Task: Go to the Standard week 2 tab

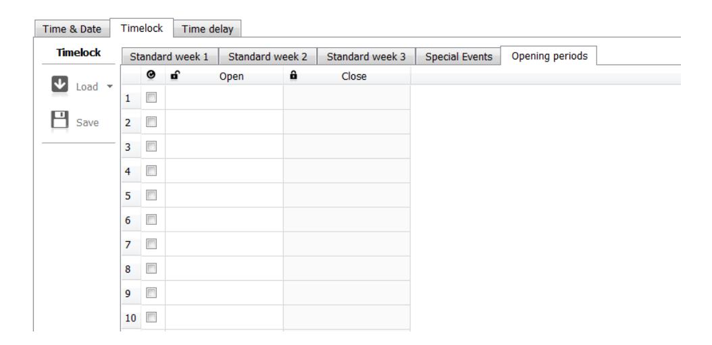Action: point(268,57)
